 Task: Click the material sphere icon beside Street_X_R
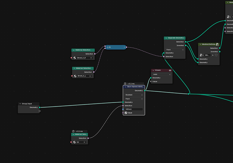coord(75,58)
